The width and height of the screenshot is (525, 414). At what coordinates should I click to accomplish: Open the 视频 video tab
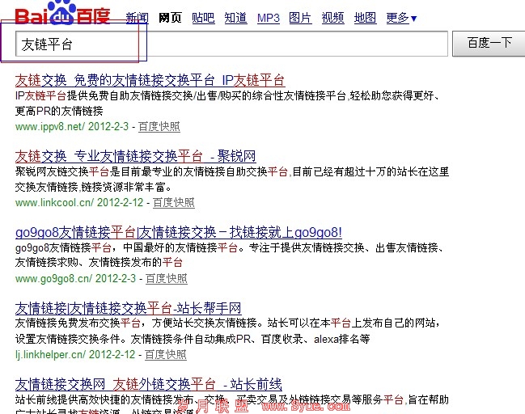pyautogui.click(x=332, y=18)
